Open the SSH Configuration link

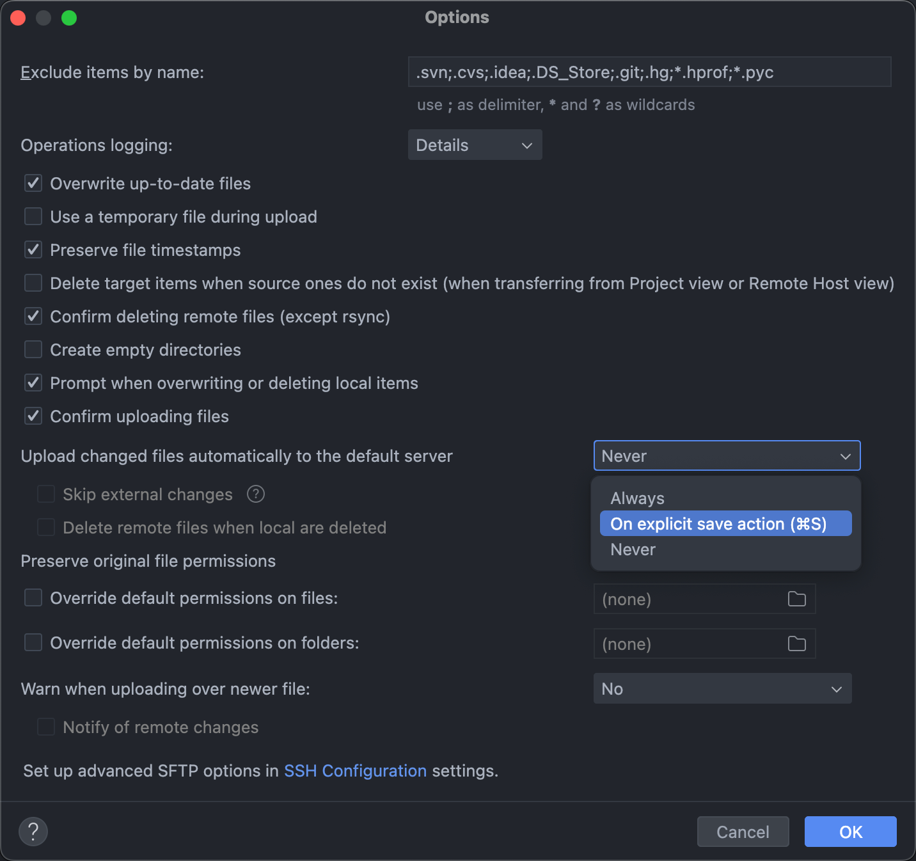(355, 771)
